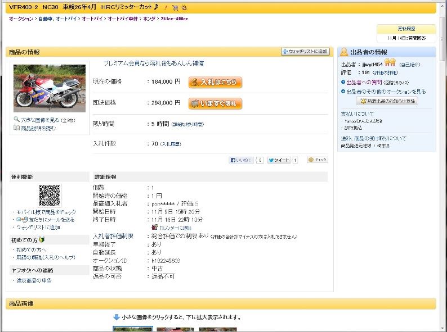This screenshot has width=447, height=332.
Task: Click the cart icon in title bar
Action: coord(175,8)
